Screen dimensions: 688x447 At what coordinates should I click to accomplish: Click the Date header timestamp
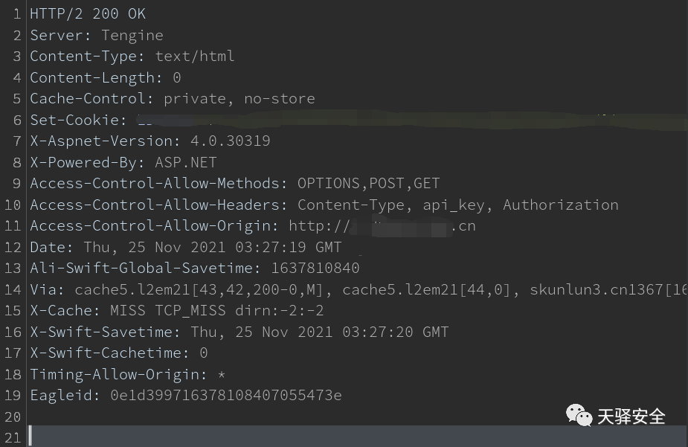tap(212, 247)
